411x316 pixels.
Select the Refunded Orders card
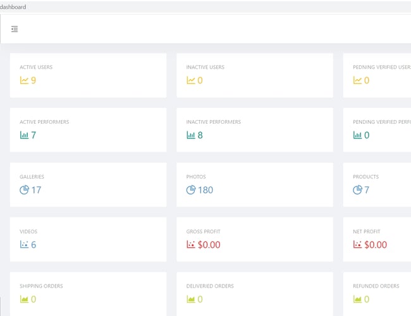coord(377,294)
